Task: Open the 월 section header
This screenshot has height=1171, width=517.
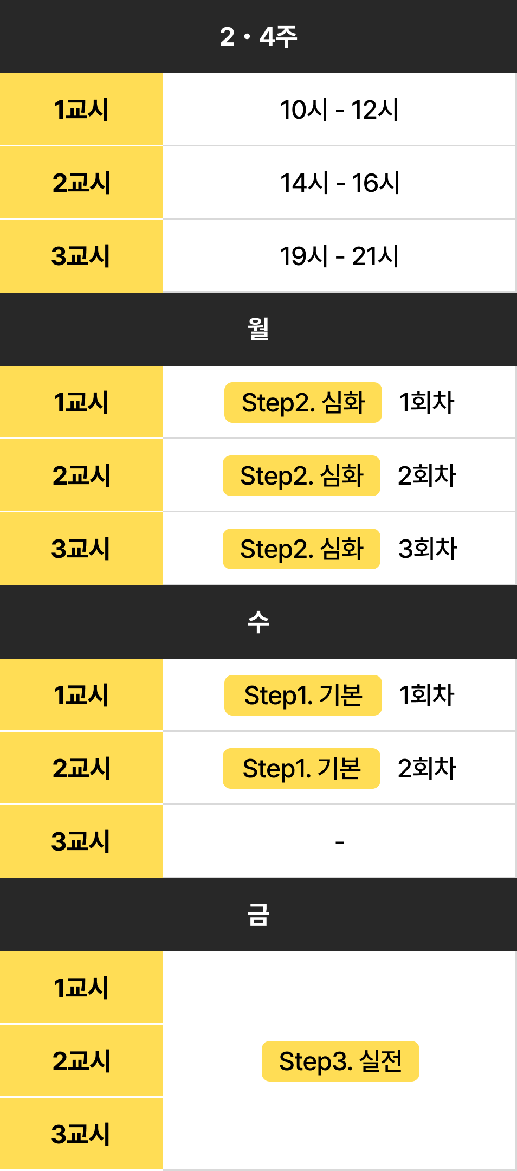Action: point(258,329)
